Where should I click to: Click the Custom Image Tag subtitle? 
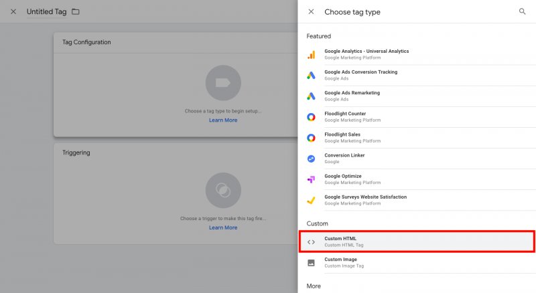point(344,266)
